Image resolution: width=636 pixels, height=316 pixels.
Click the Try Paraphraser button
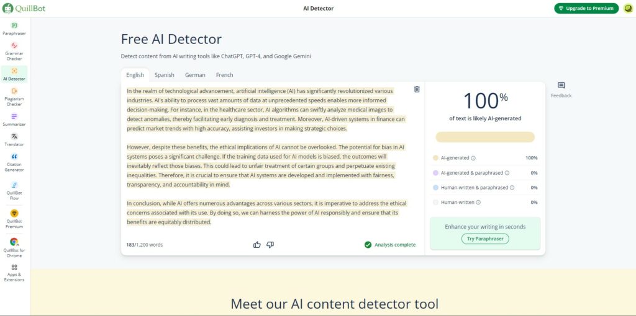pyautogui.click(x=485, y=239)
